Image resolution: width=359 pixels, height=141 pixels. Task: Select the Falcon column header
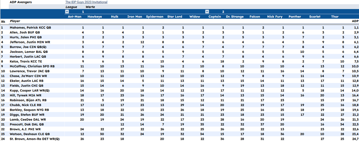(x=255, y=17)
